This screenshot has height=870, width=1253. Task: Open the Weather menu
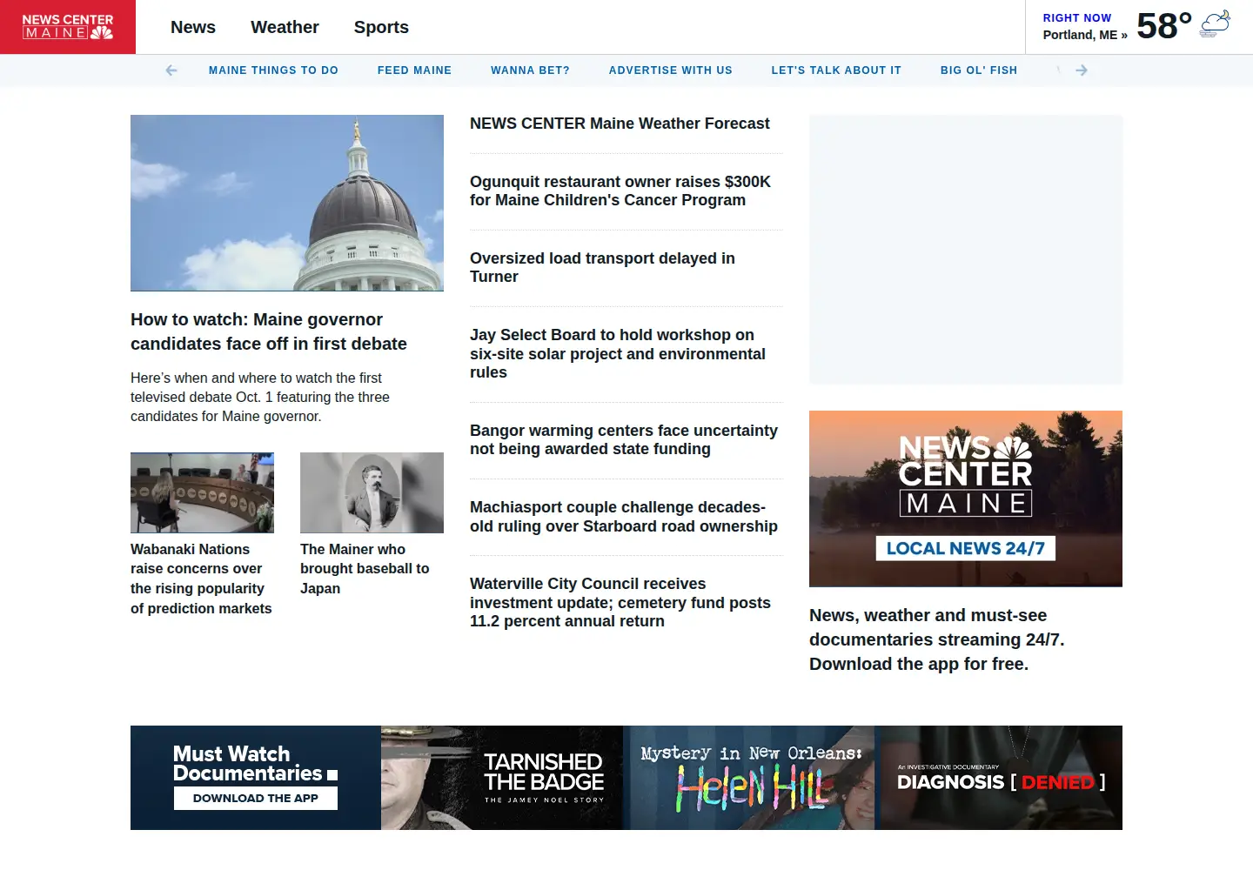(285, 27)
